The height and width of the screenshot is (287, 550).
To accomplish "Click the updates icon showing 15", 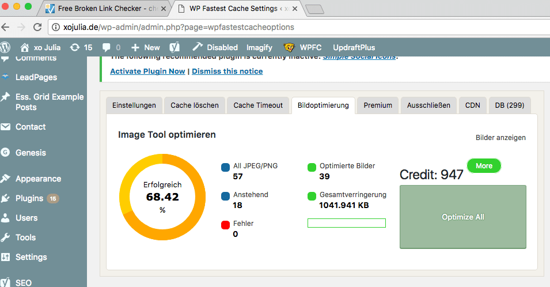I will point(75,47).
